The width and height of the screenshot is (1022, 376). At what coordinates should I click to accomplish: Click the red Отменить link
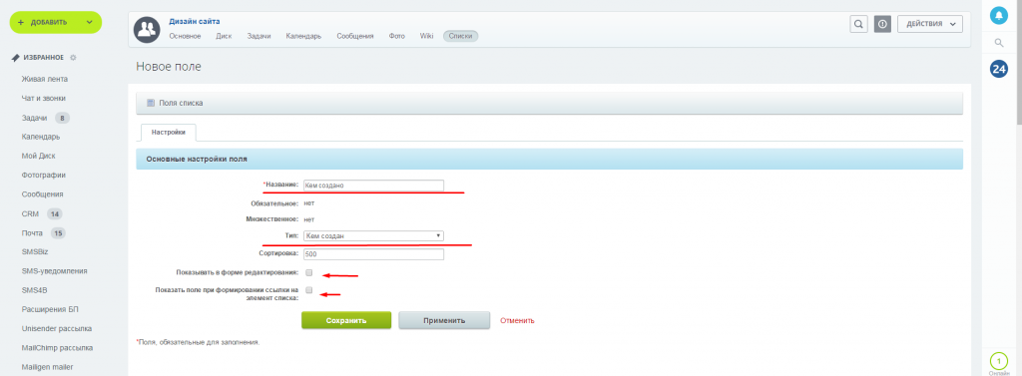click(518, 320)
